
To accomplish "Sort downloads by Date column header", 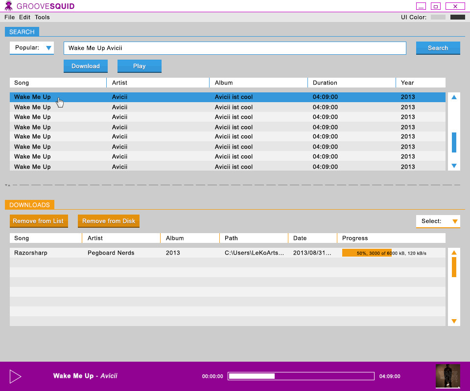I will [x=313, y=238].
